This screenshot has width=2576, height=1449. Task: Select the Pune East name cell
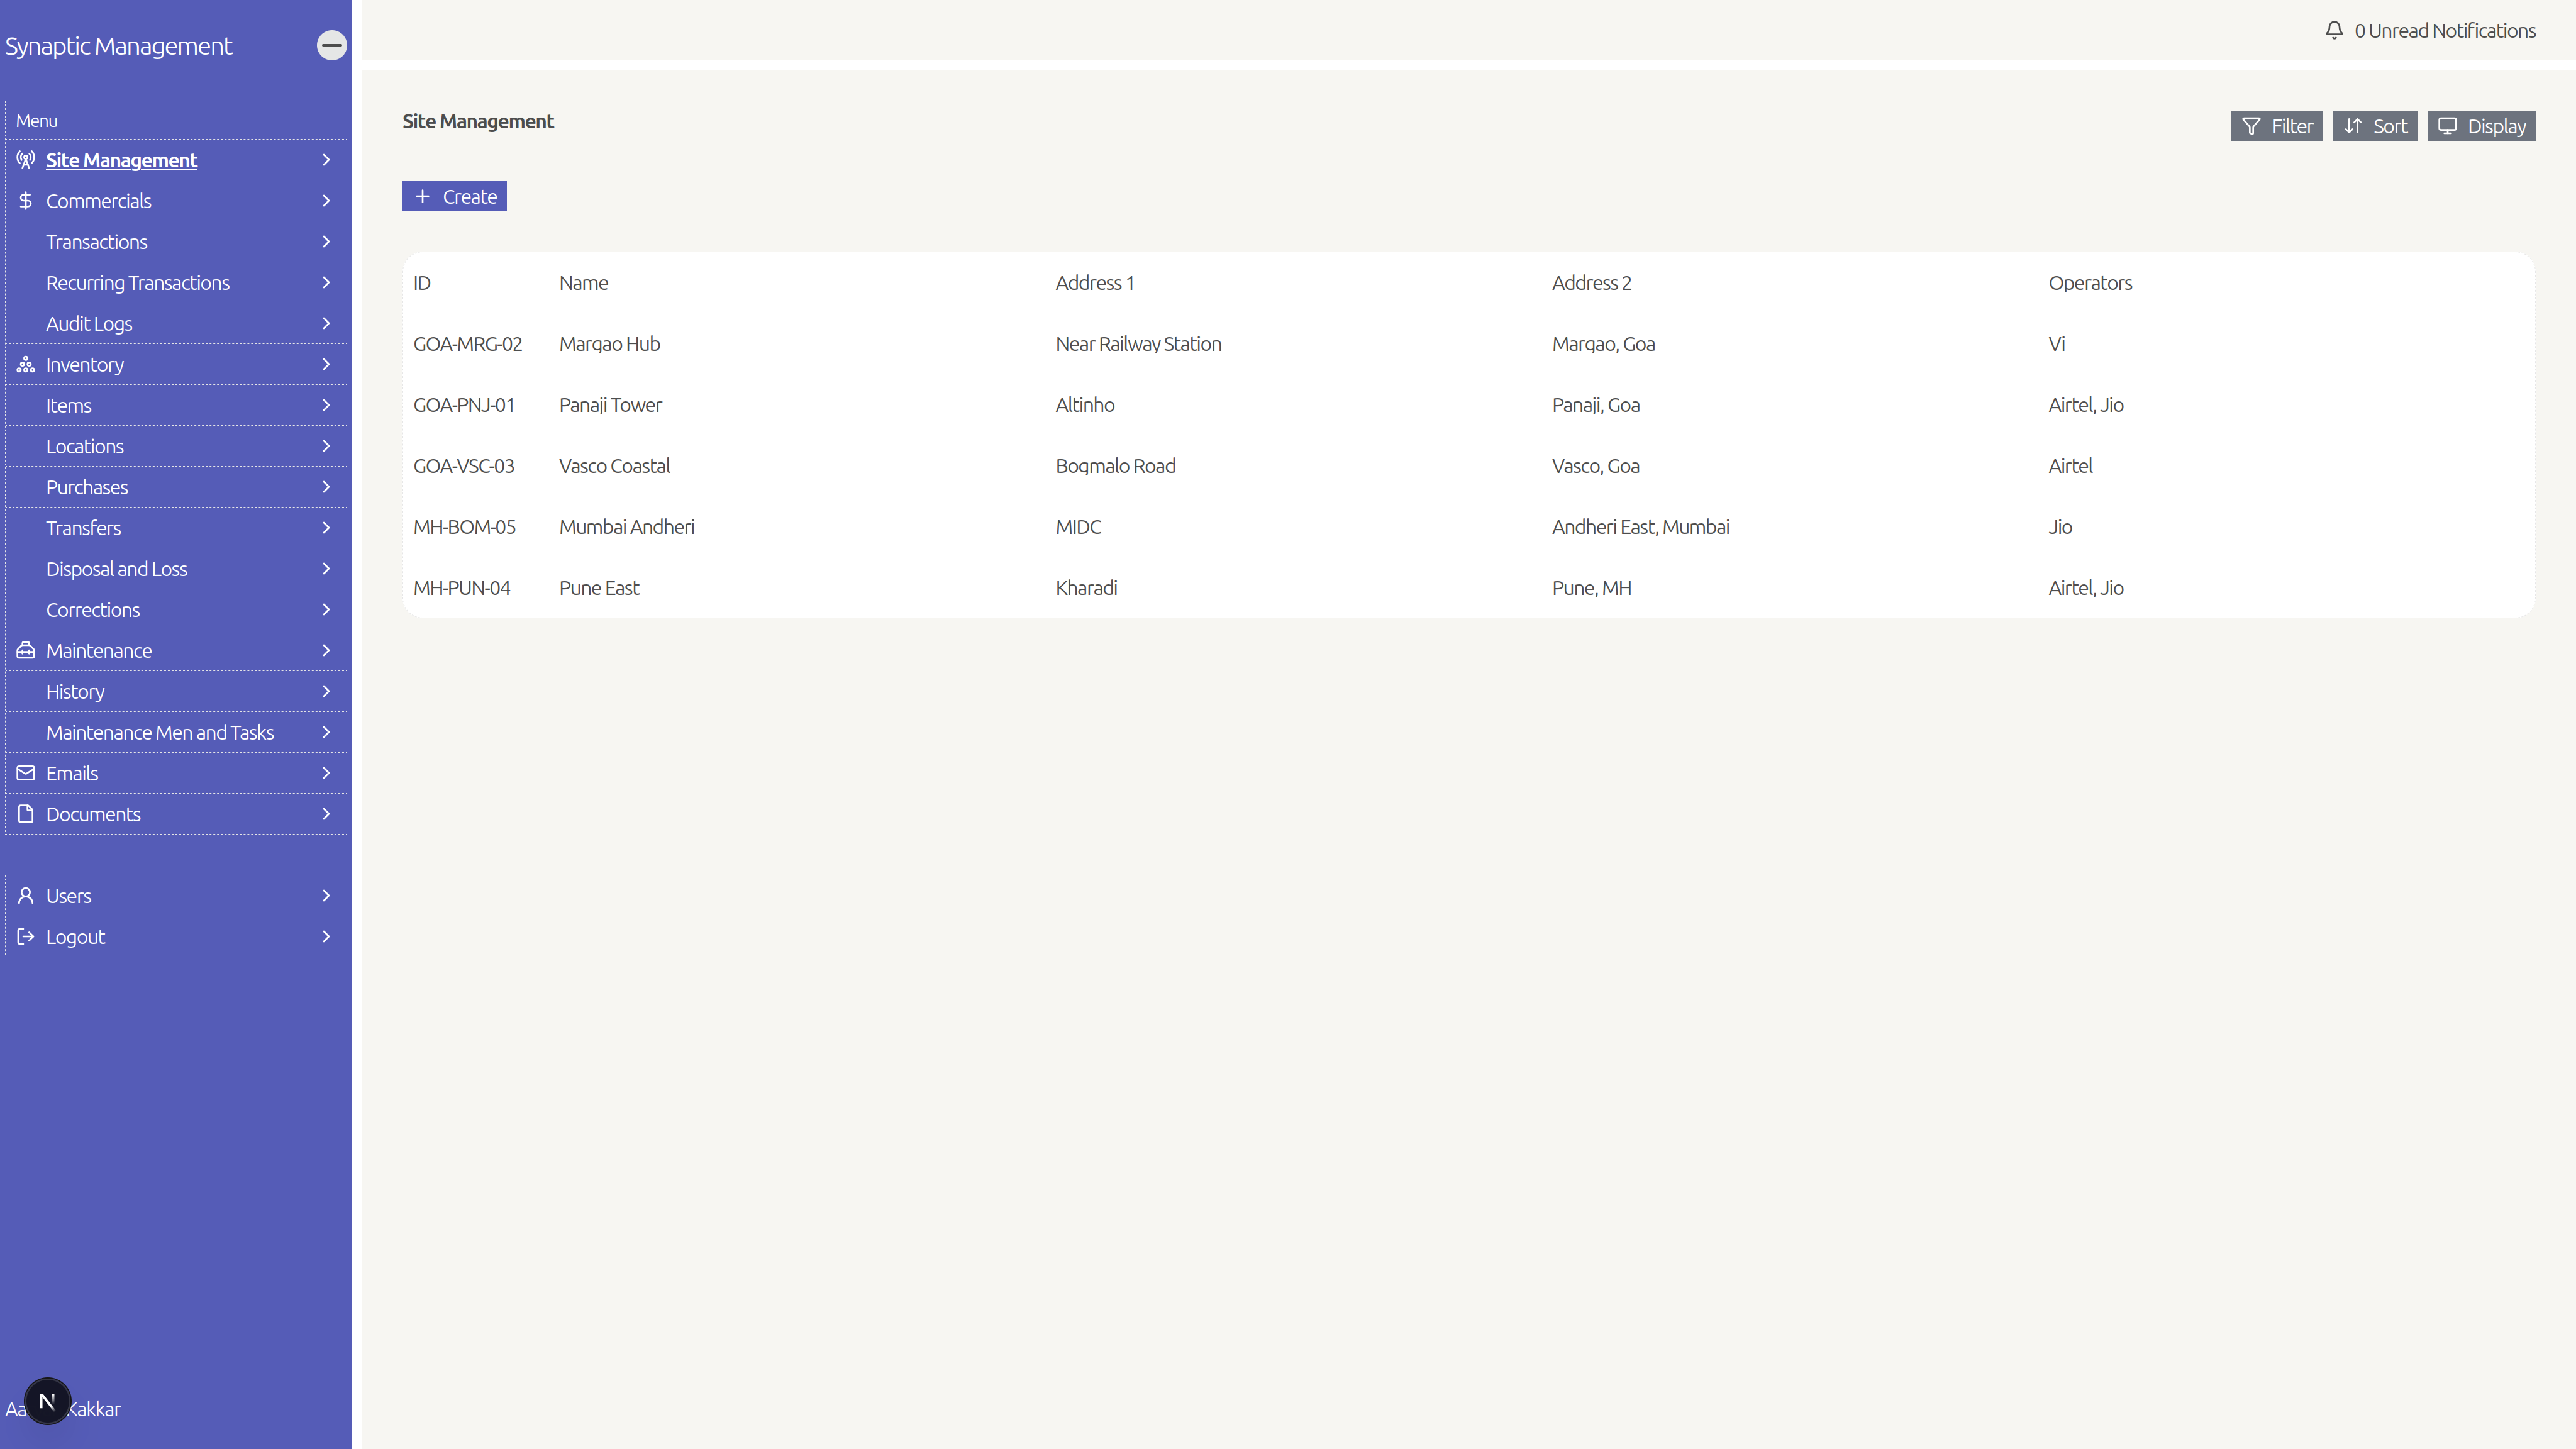click(x=599, y=588)
